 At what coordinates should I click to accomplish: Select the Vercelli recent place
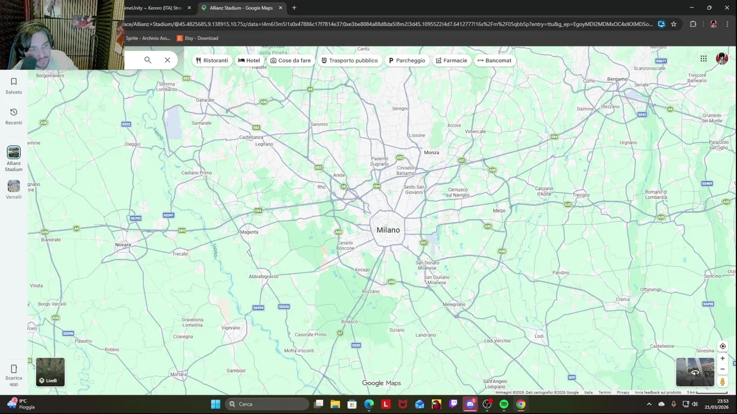(x=14, y=190)
